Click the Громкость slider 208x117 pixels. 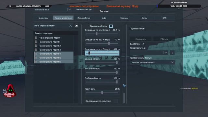pyautogui.click(x=102, y=93)
